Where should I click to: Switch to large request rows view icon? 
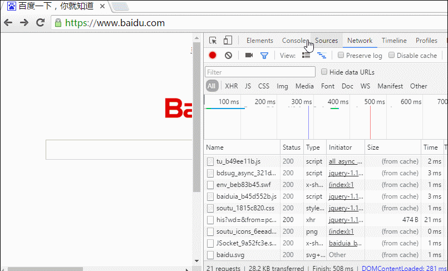click(306, 55)
